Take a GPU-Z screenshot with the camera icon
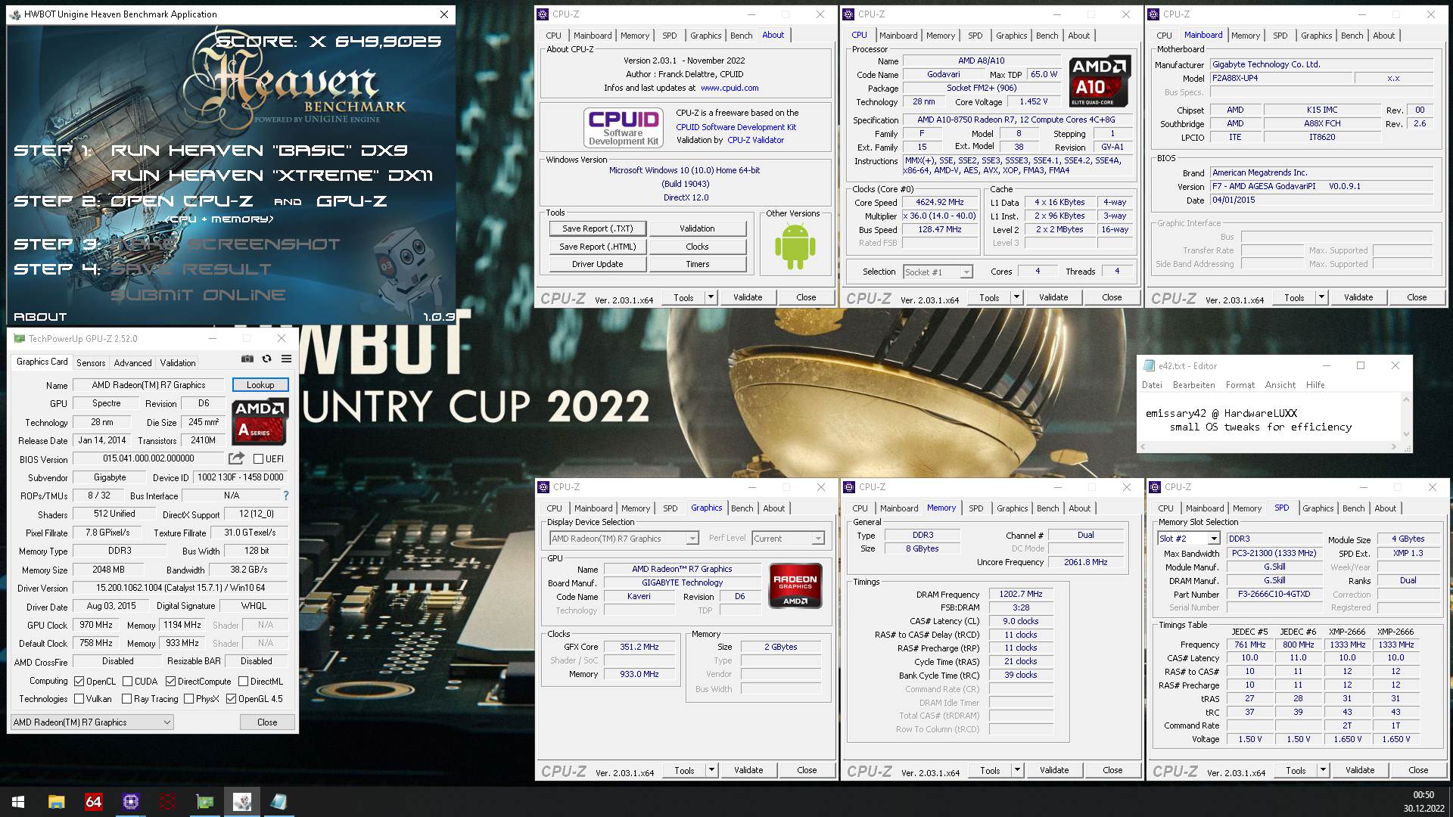Screen dimensions: 1453x817 (247, 359)
